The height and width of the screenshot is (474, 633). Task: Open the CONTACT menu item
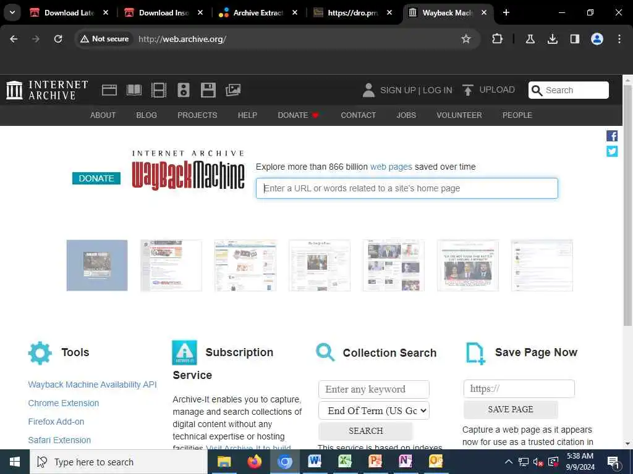pyautogui.click(x=358, y=115)
